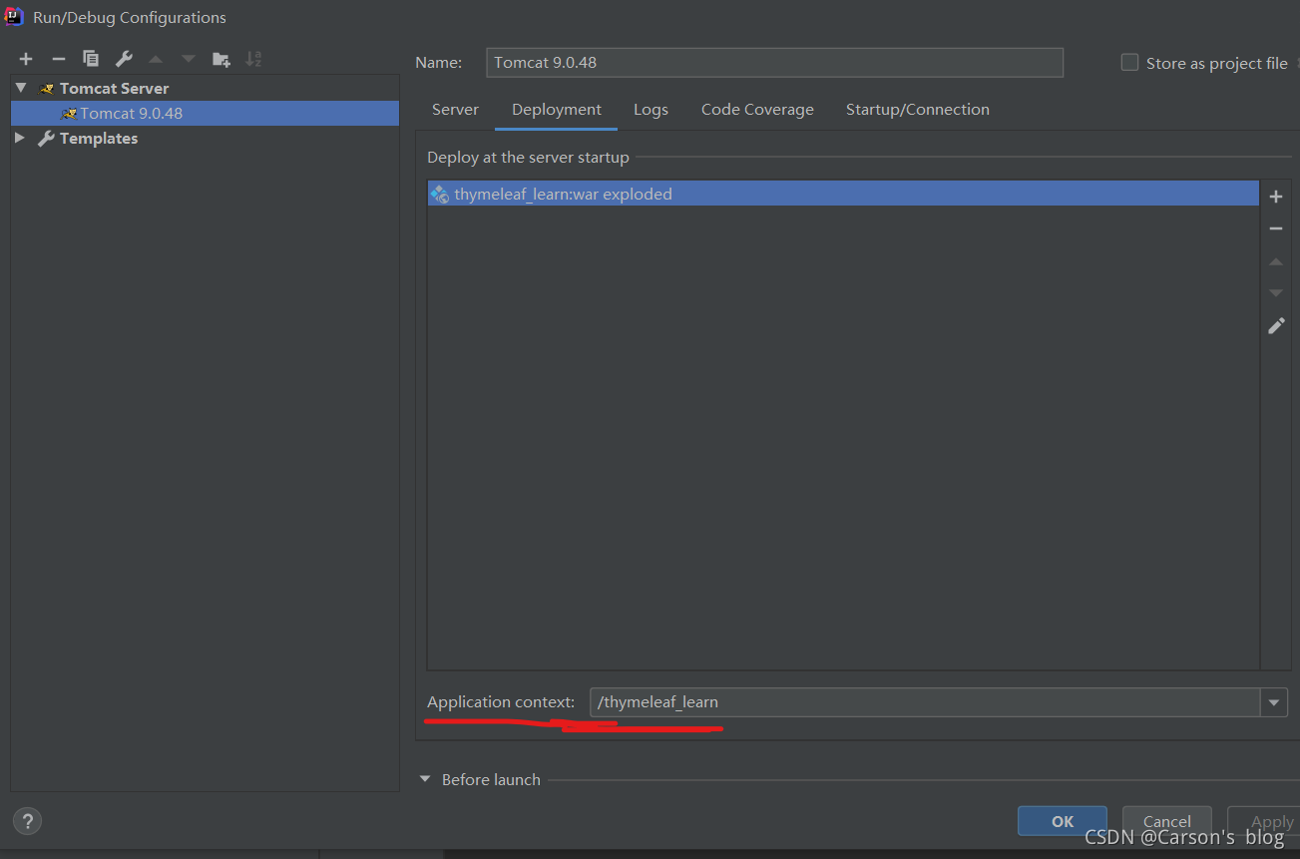
Task: Click the Cancel button
Action: 1167,821
